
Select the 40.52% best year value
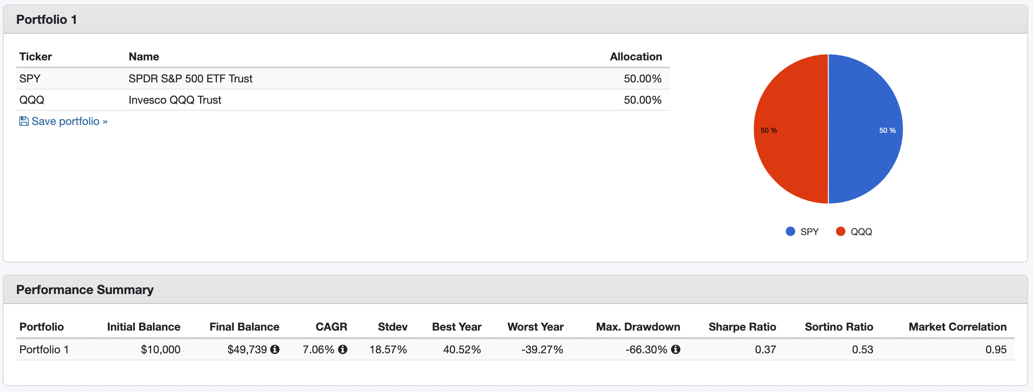[x=462, y=349]
